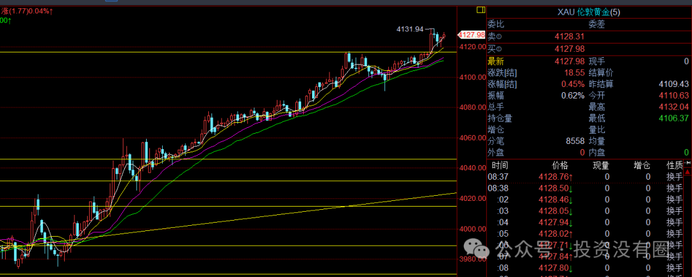Click the 昨结算 value 4109.43
Screen dimensions: 692x277
[x=674, y=84]
